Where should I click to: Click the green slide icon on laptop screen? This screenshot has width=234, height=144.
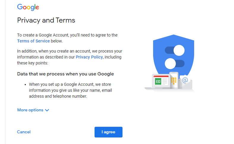158,81
